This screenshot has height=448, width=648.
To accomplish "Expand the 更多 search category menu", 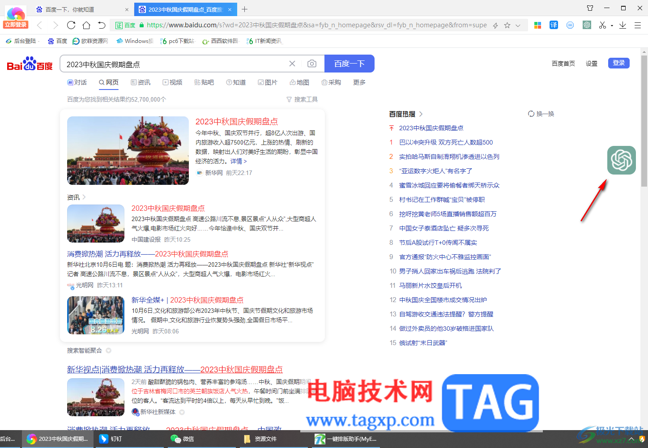I will point(359,82).
